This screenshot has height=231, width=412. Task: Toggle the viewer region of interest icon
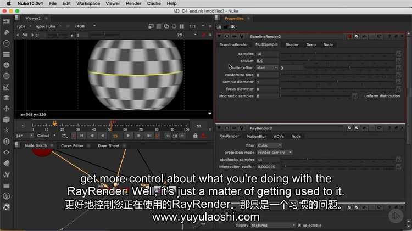[174, 26]
